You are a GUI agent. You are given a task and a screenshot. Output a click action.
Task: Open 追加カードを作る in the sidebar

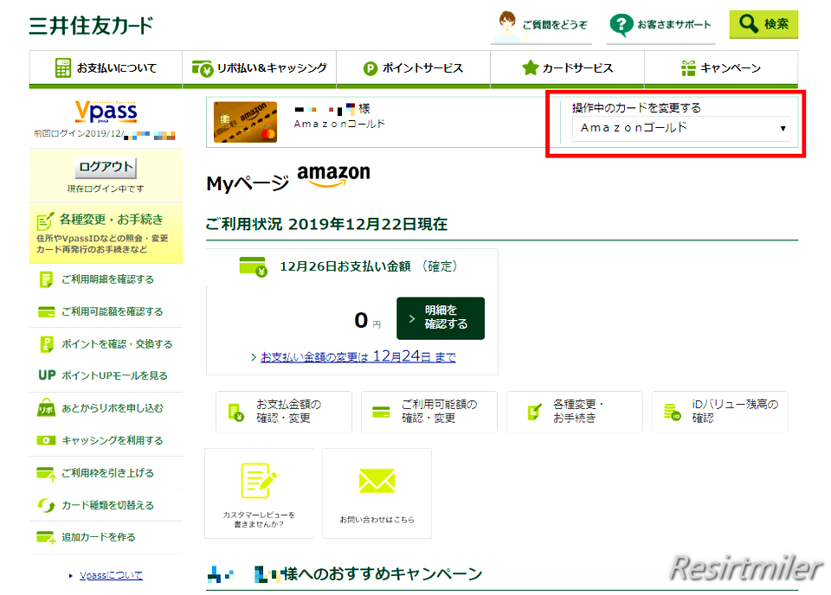(x=106, y=537)
